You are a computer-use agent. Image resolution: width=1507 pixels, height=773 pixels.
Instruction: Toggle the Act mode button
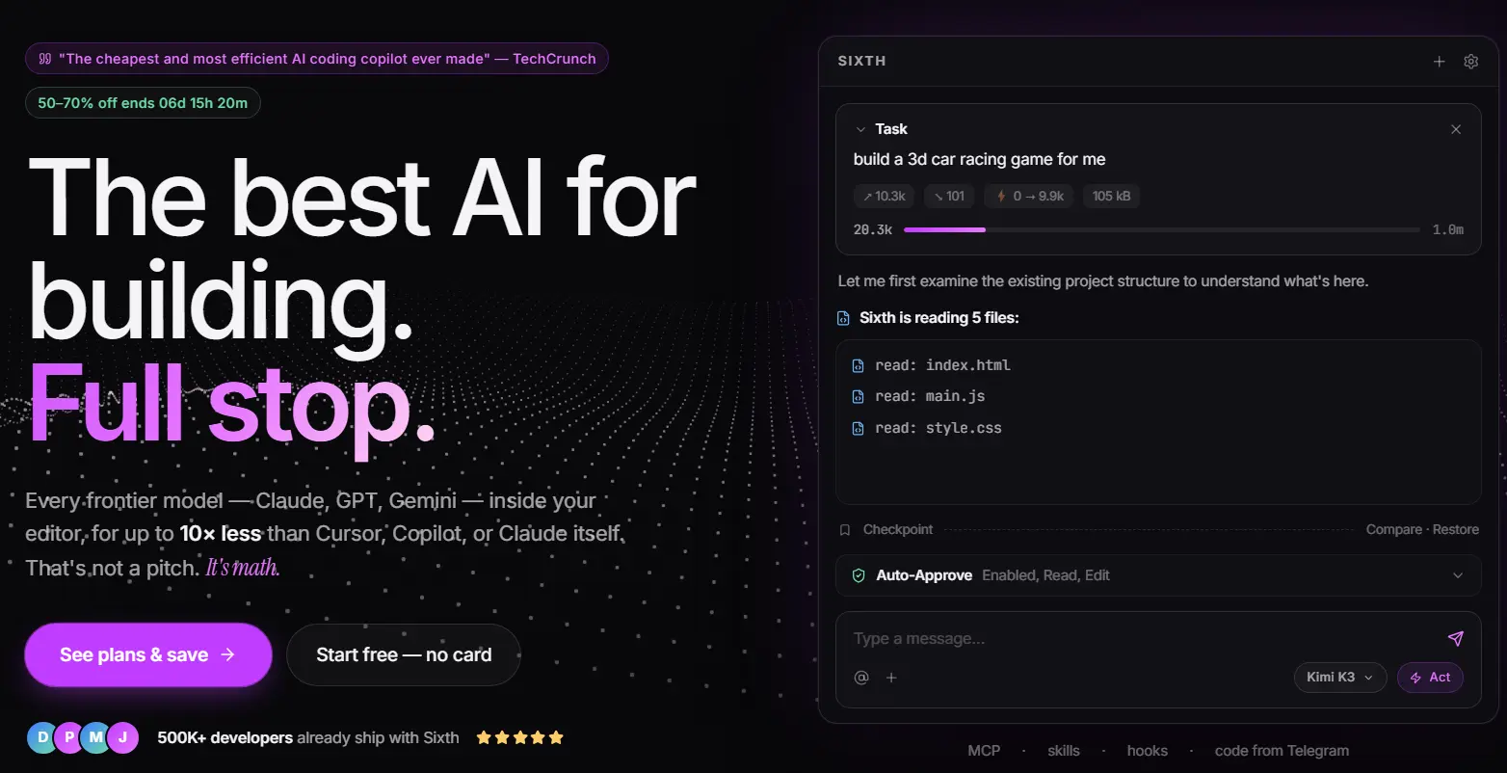pos(1430,678)
